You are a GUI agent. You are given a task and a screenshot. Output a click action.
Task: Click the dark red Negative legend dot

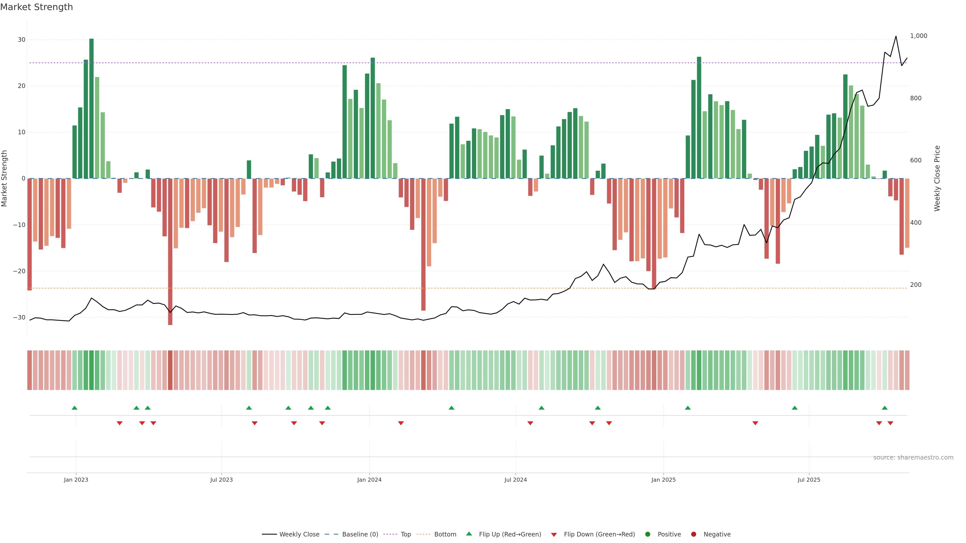693,534
